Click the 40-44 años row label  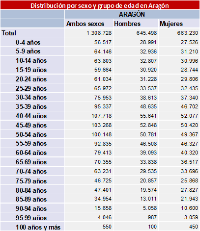point(31,116)
